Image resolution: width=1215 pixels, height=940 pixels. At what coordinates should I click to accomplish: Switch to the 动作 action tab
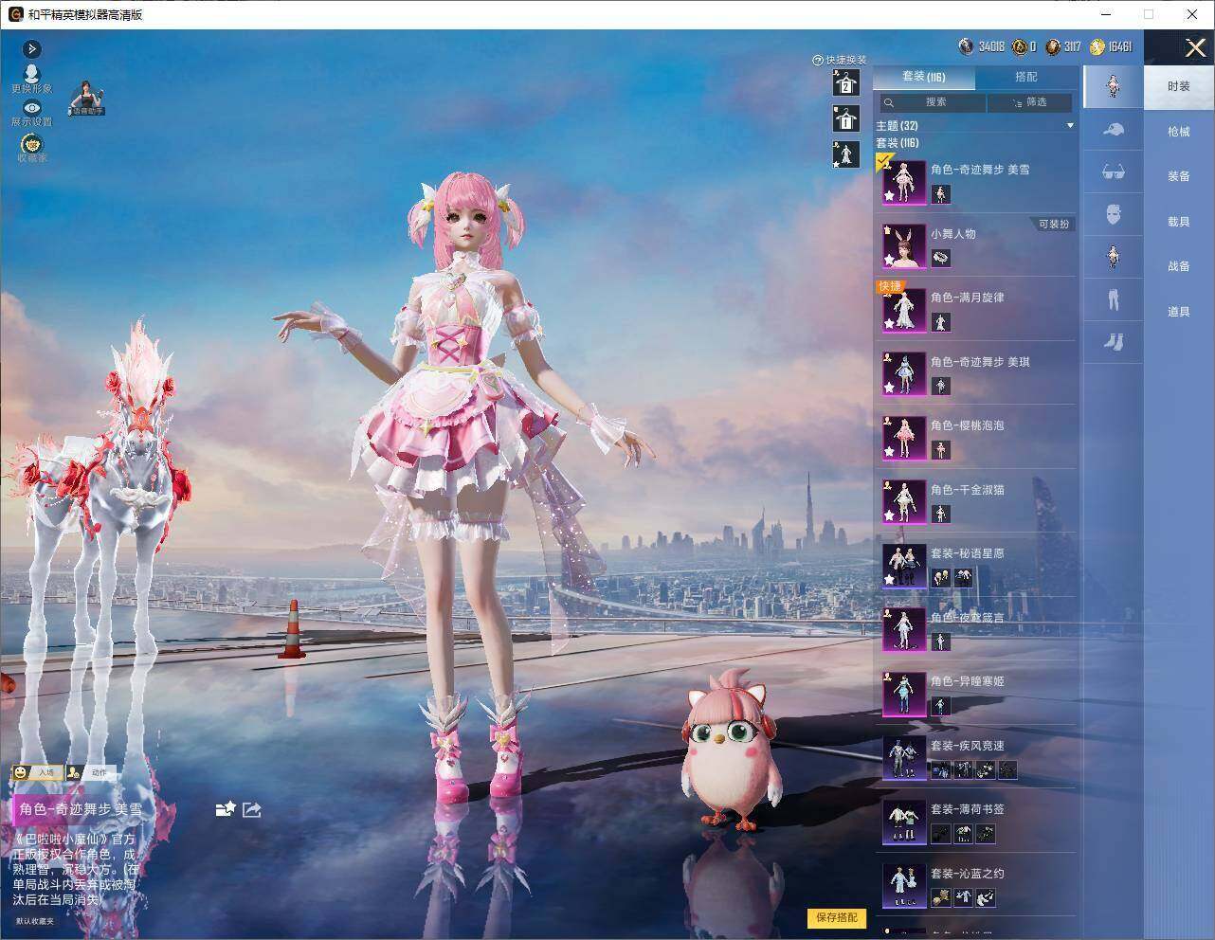click(x=91, y=772)
